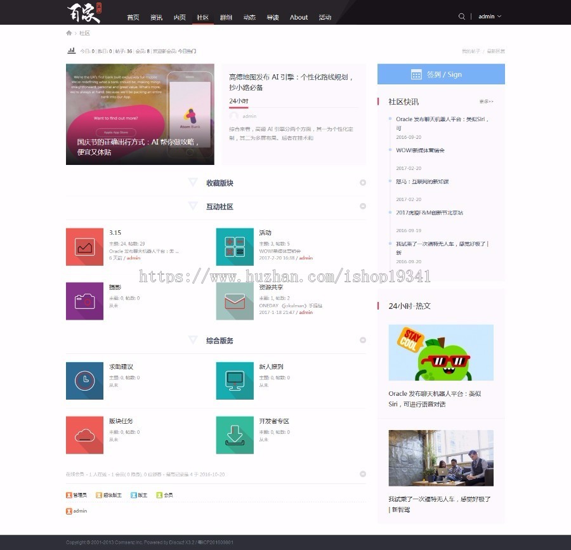
Task: Open 我的帖子 link
Action: coord(471,51)
